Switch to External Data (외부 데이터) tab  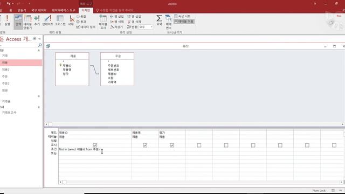[x=39, y=10]
